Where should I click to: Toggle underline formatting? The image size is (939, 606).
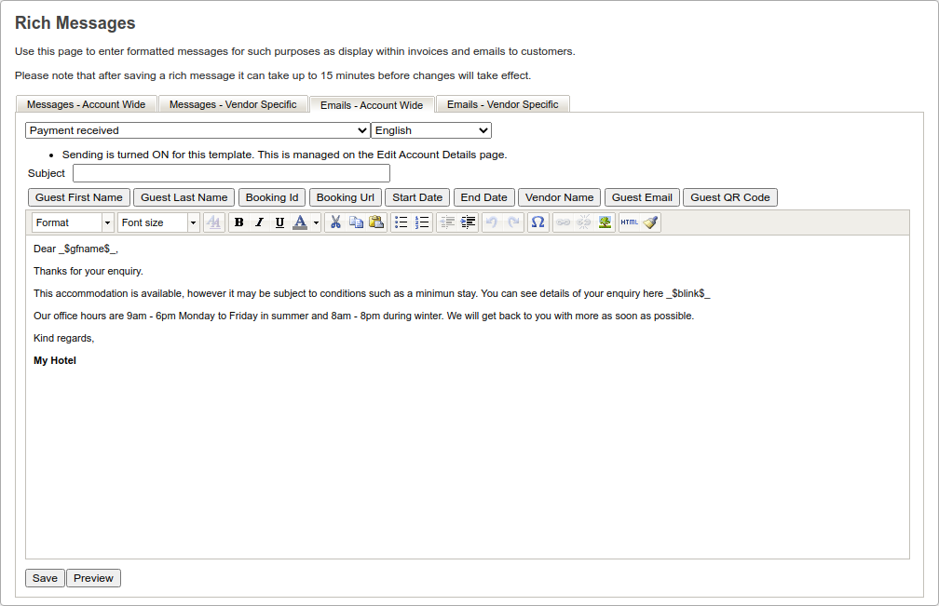[279, 222]
